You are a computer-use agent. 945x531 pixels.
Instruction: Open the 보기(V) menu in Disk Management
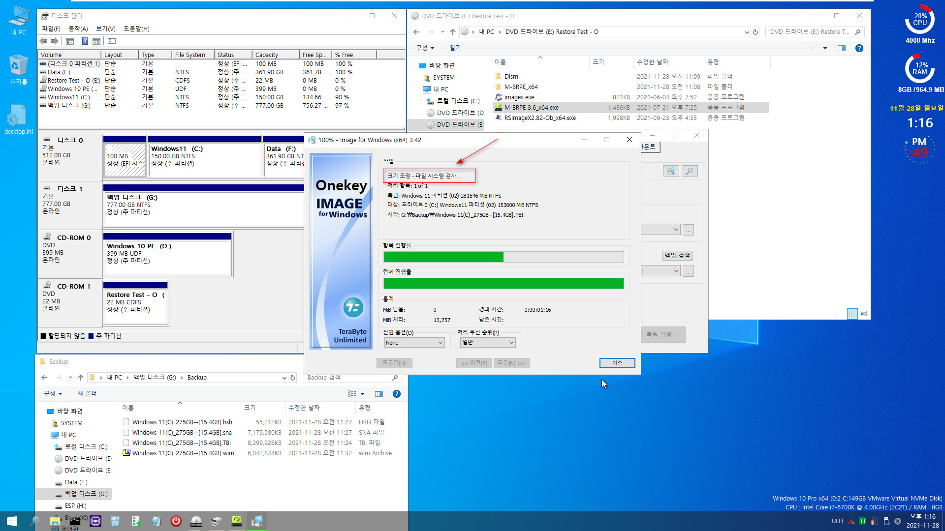point(105,29)
